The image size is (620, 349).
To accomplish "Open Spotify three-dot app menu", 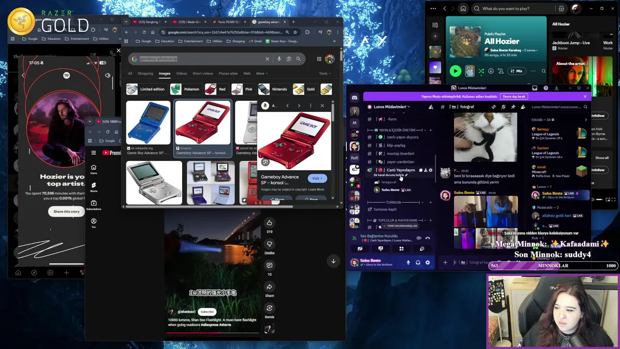I will click(x=433, y=8).
